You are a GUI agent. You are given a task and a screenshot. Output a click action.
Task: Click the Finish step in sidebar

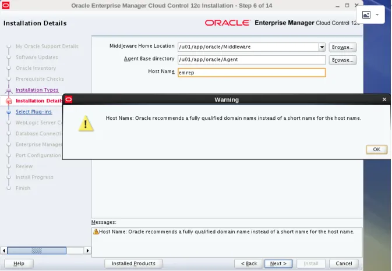23,188
